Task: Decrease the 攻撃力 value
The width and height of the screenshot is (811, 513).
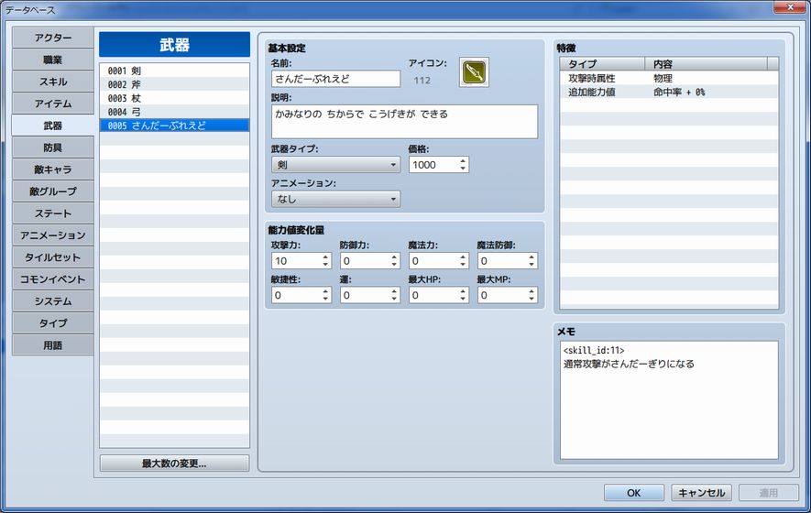Action: 325,265
